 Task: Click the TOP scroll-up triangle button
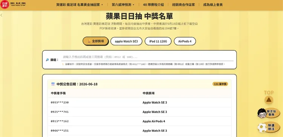click(x=269, y=100)
